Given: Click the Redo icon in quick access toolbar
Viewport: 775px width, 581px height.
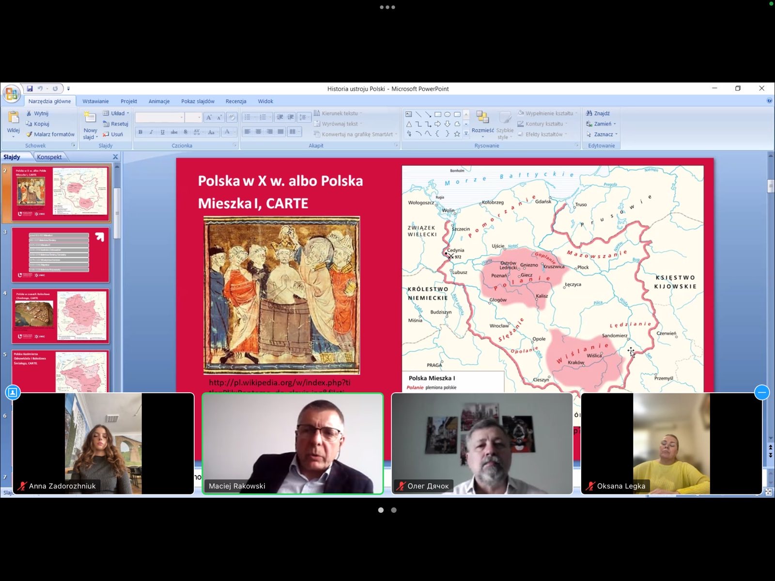Looking at the screenshot, I should [x=55, y=89].
